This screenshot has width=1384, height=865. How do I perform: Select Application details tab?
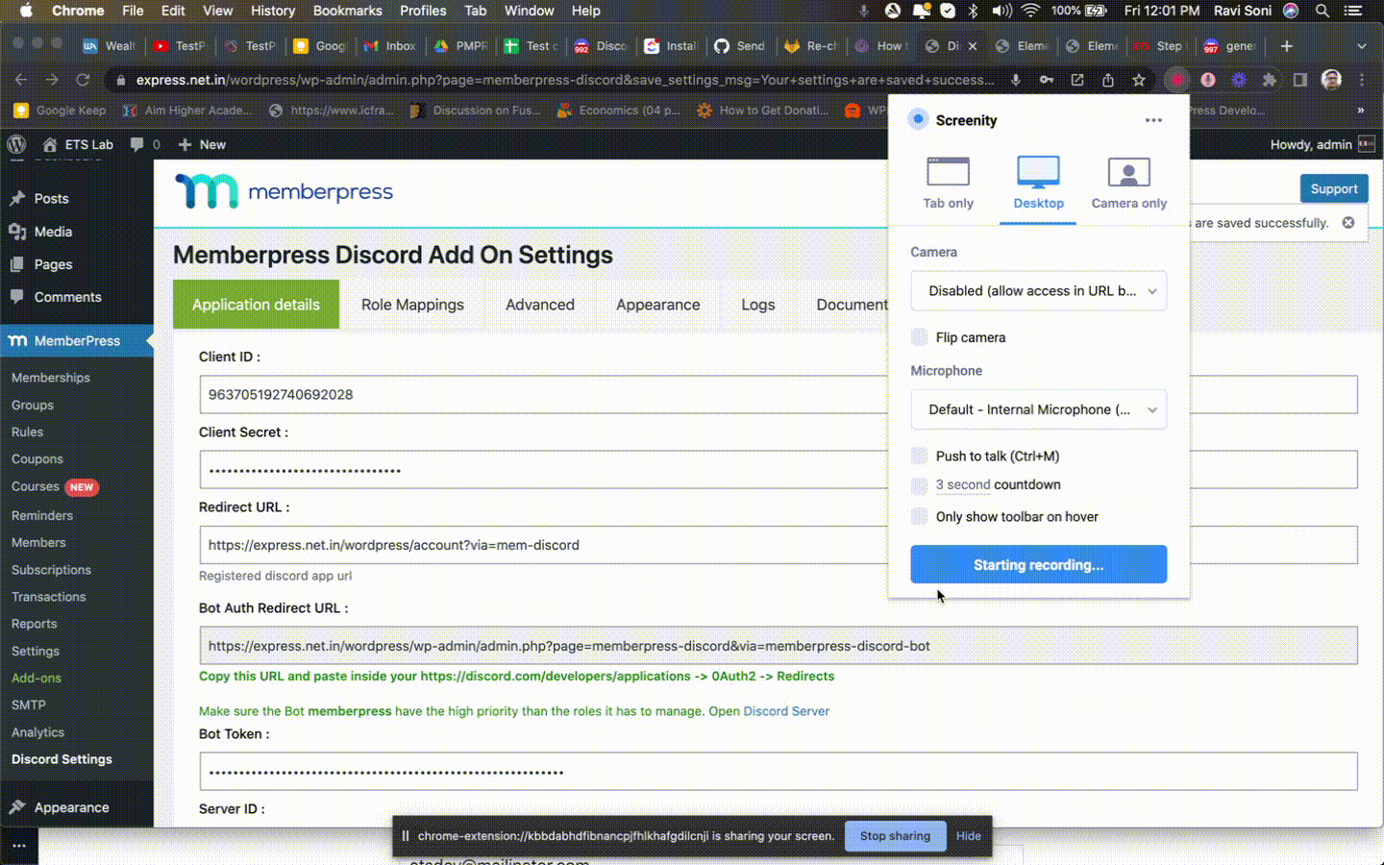point(256,305)
